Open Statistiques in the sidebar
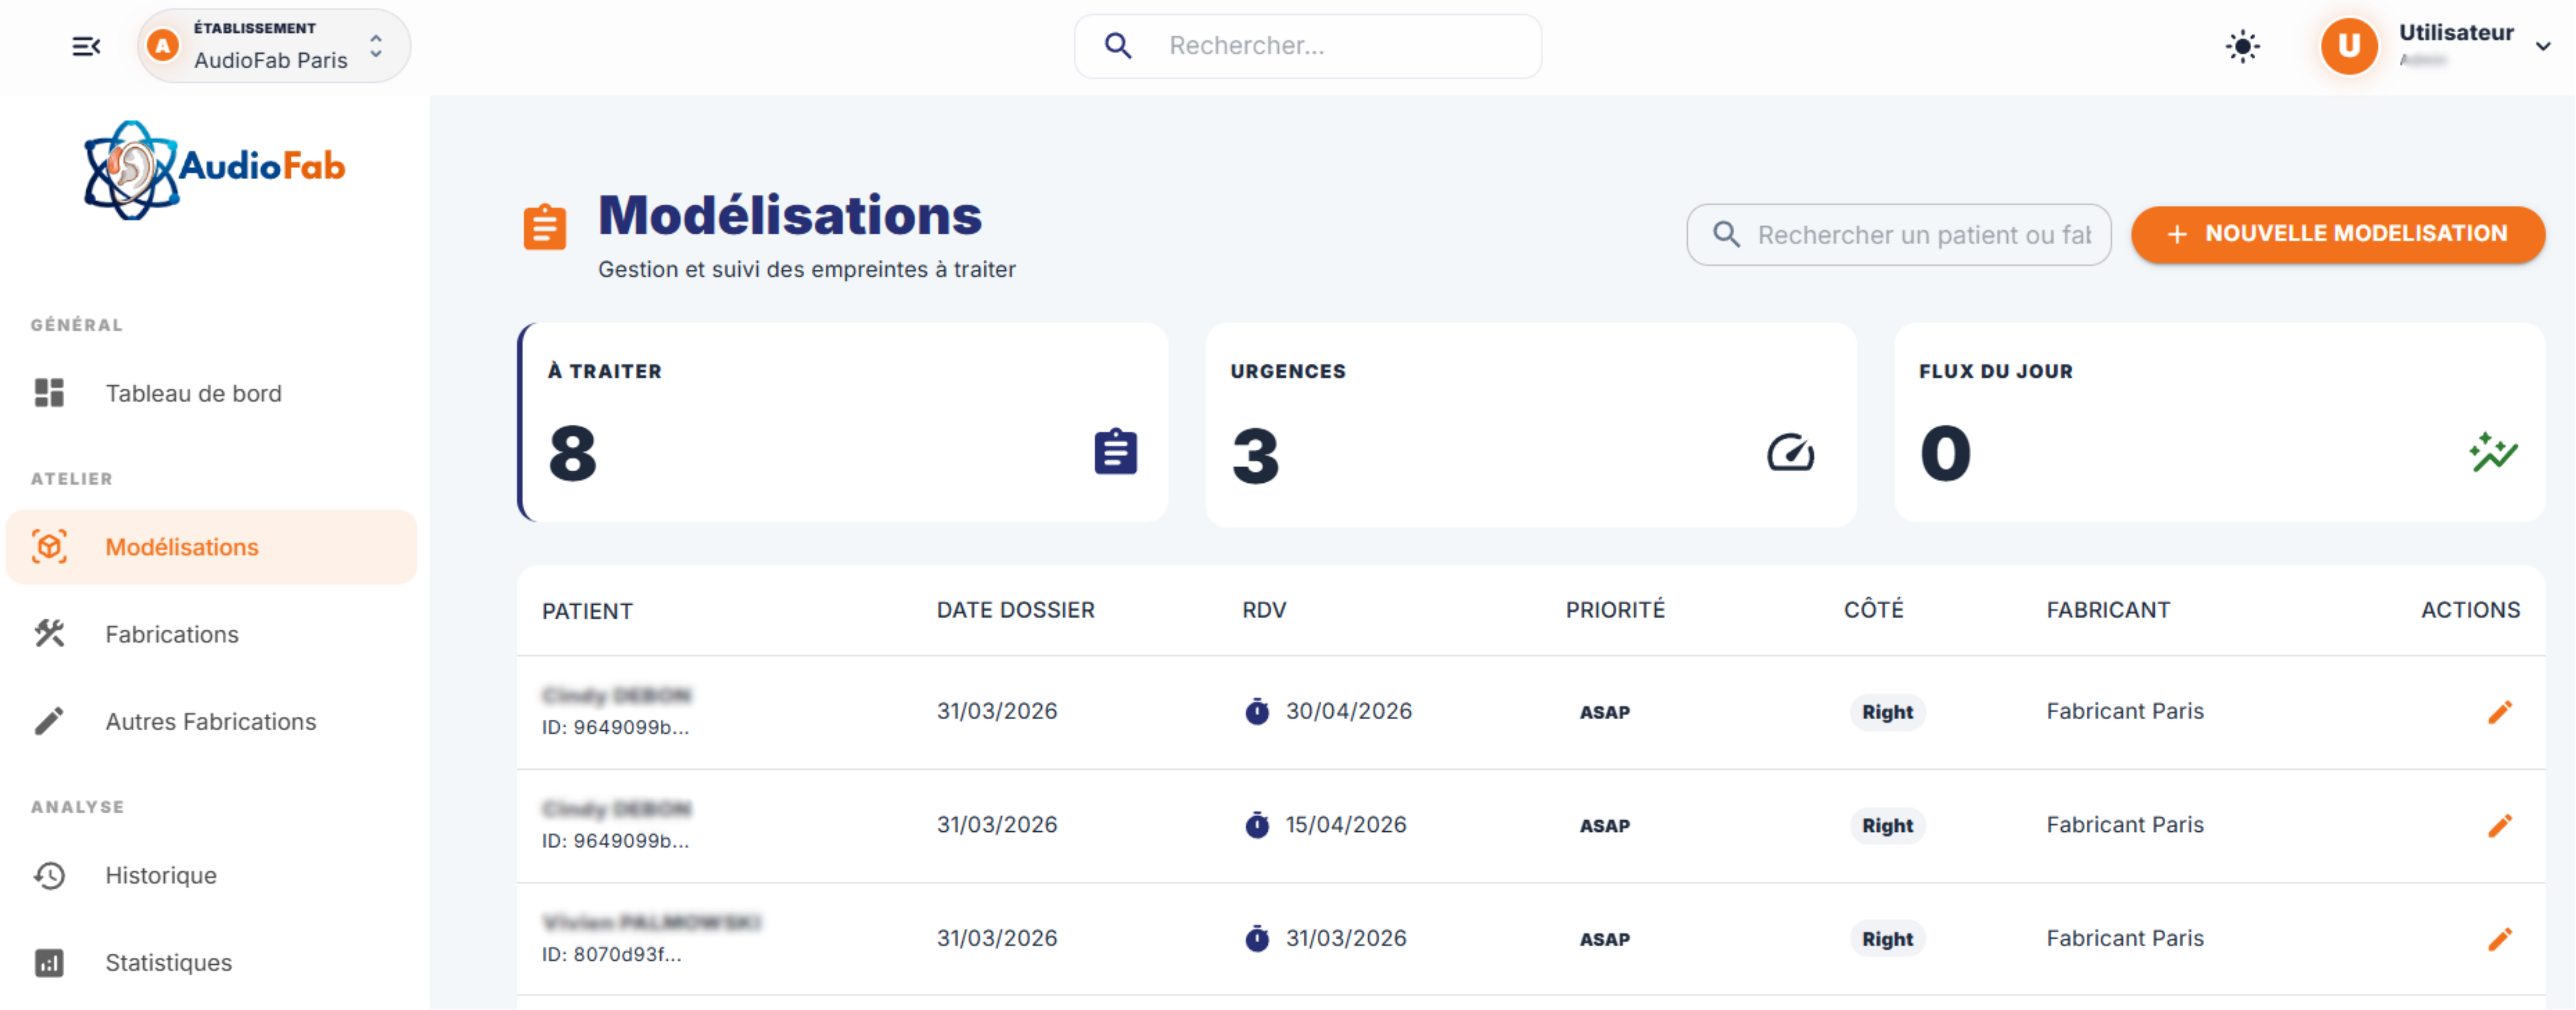Screen dimensions: 2576x1010 point(211,962)
